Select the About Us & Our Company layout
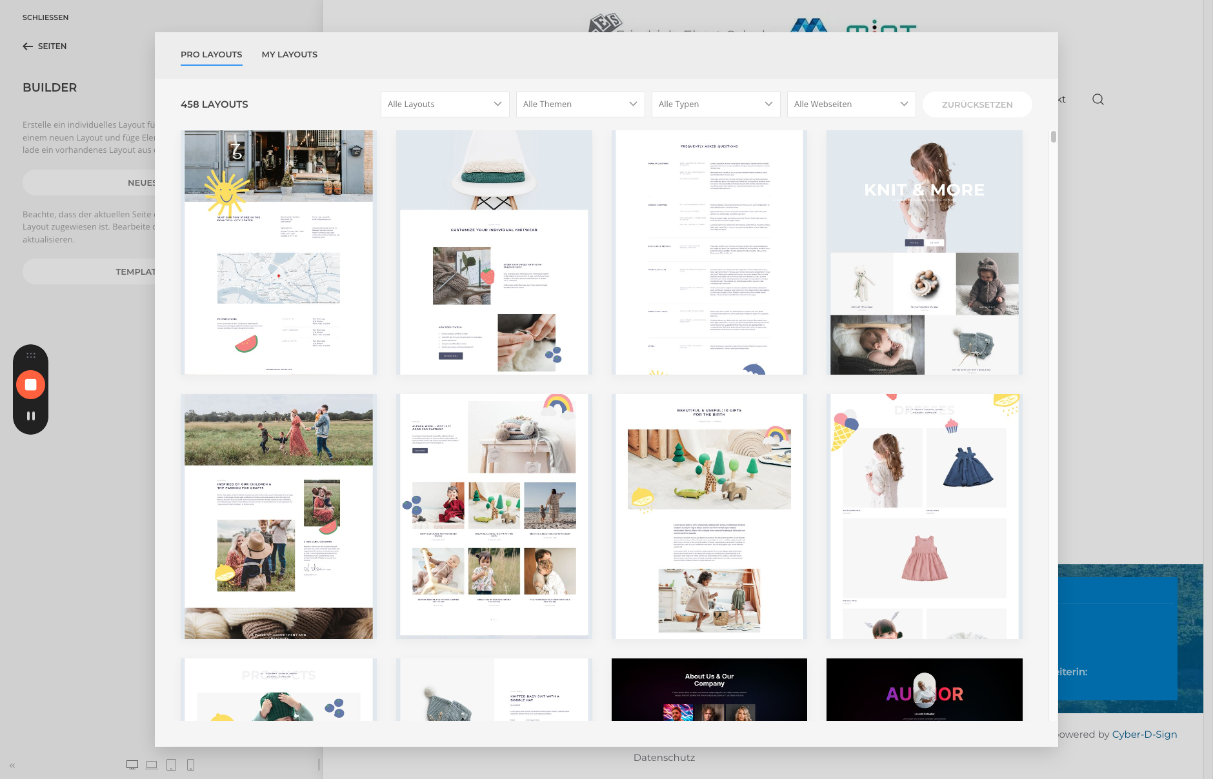The height and width of the screenshot is (779, 1213). click(x=709, y=689)
